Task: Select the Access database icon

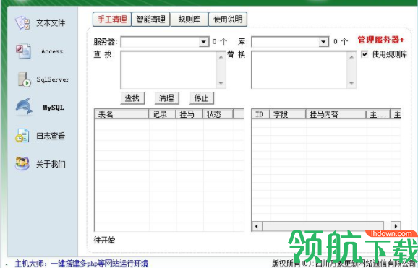Action: click(23, 51)
